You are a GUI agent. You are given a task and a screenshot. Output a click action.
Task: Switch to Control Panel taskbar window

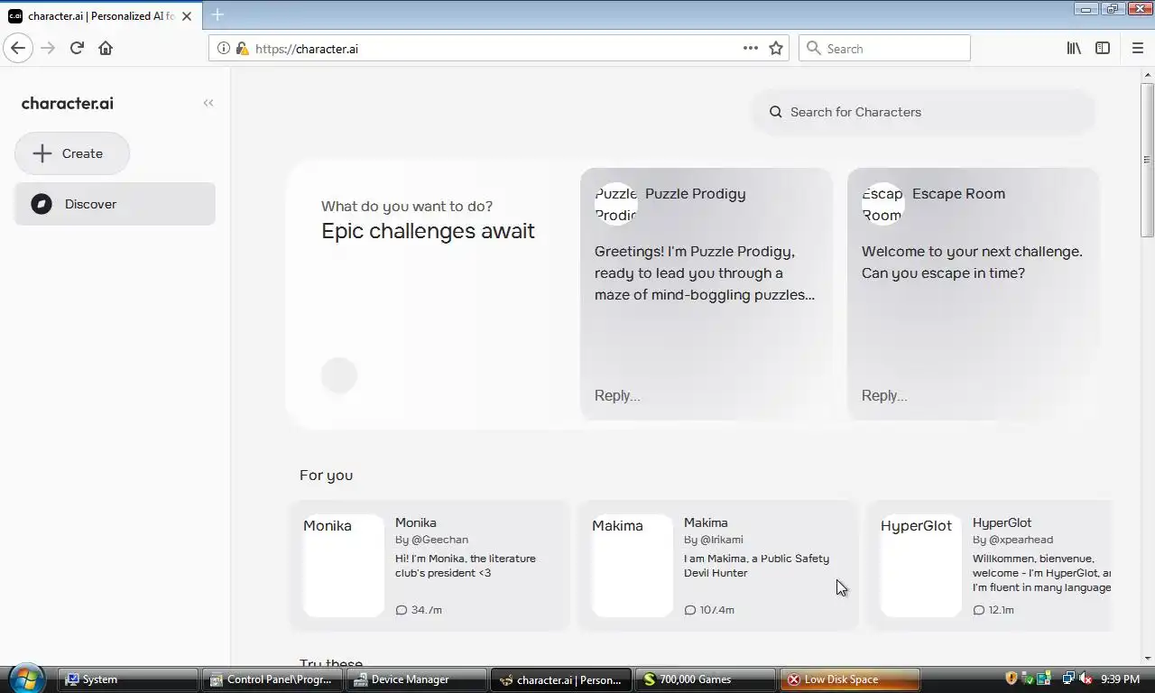tap(273, 679)
